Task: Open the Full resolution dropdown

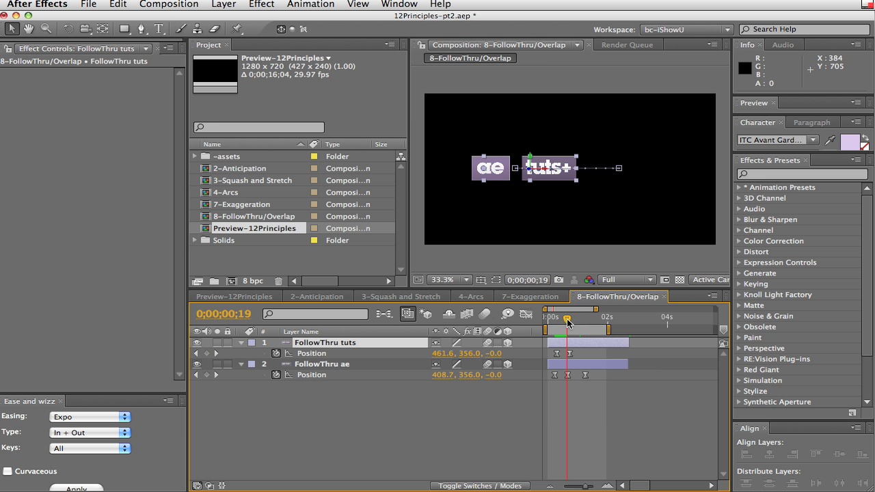Action: click(628, 279)
